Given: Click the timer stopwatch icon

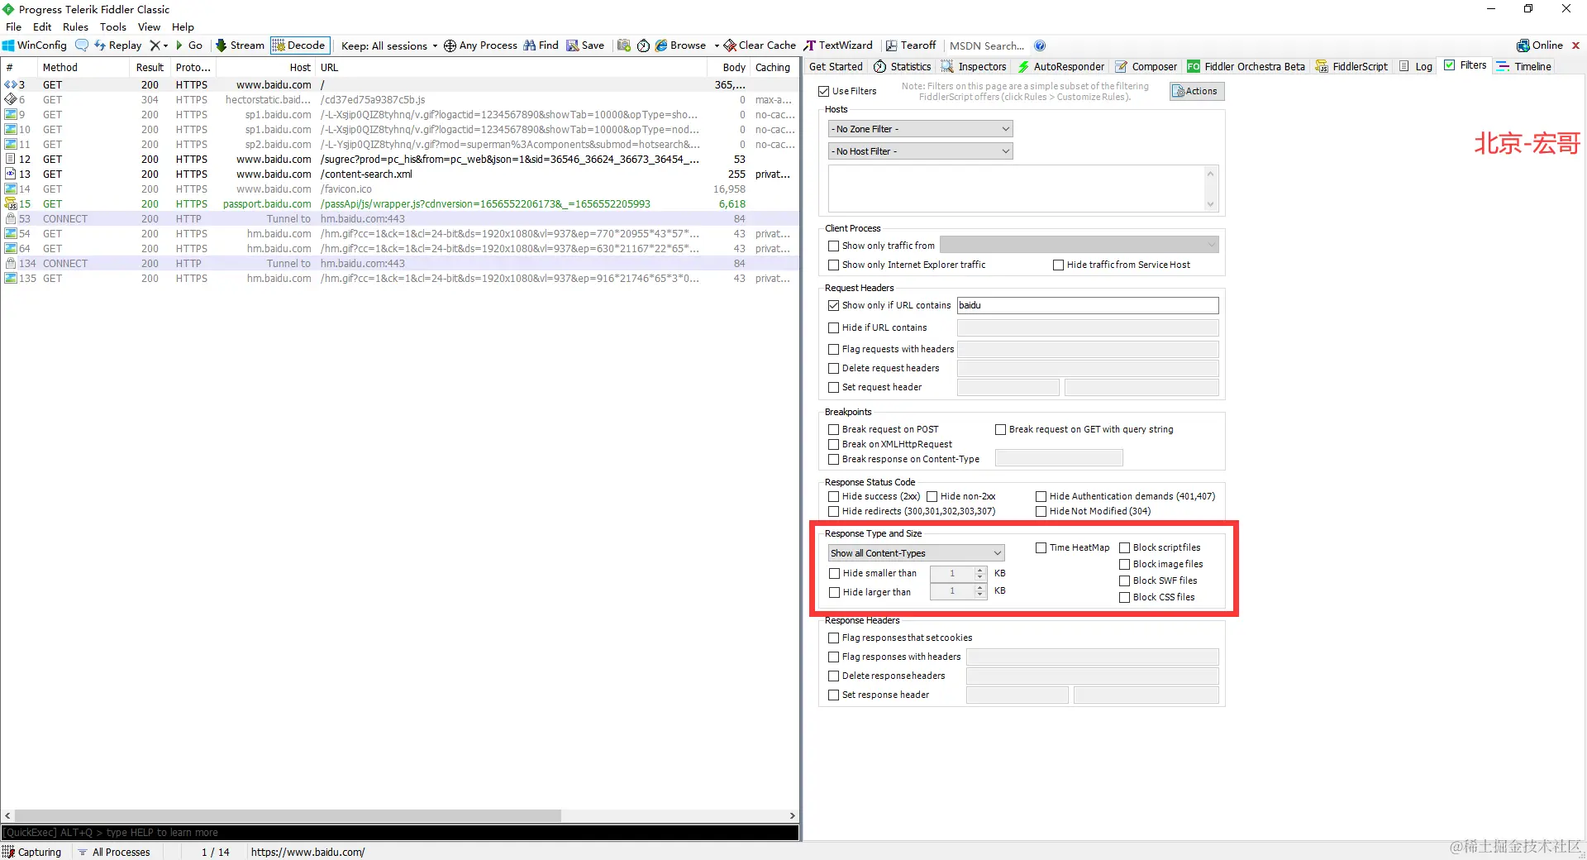Looking at the screenshot, I should pos(643,45).
